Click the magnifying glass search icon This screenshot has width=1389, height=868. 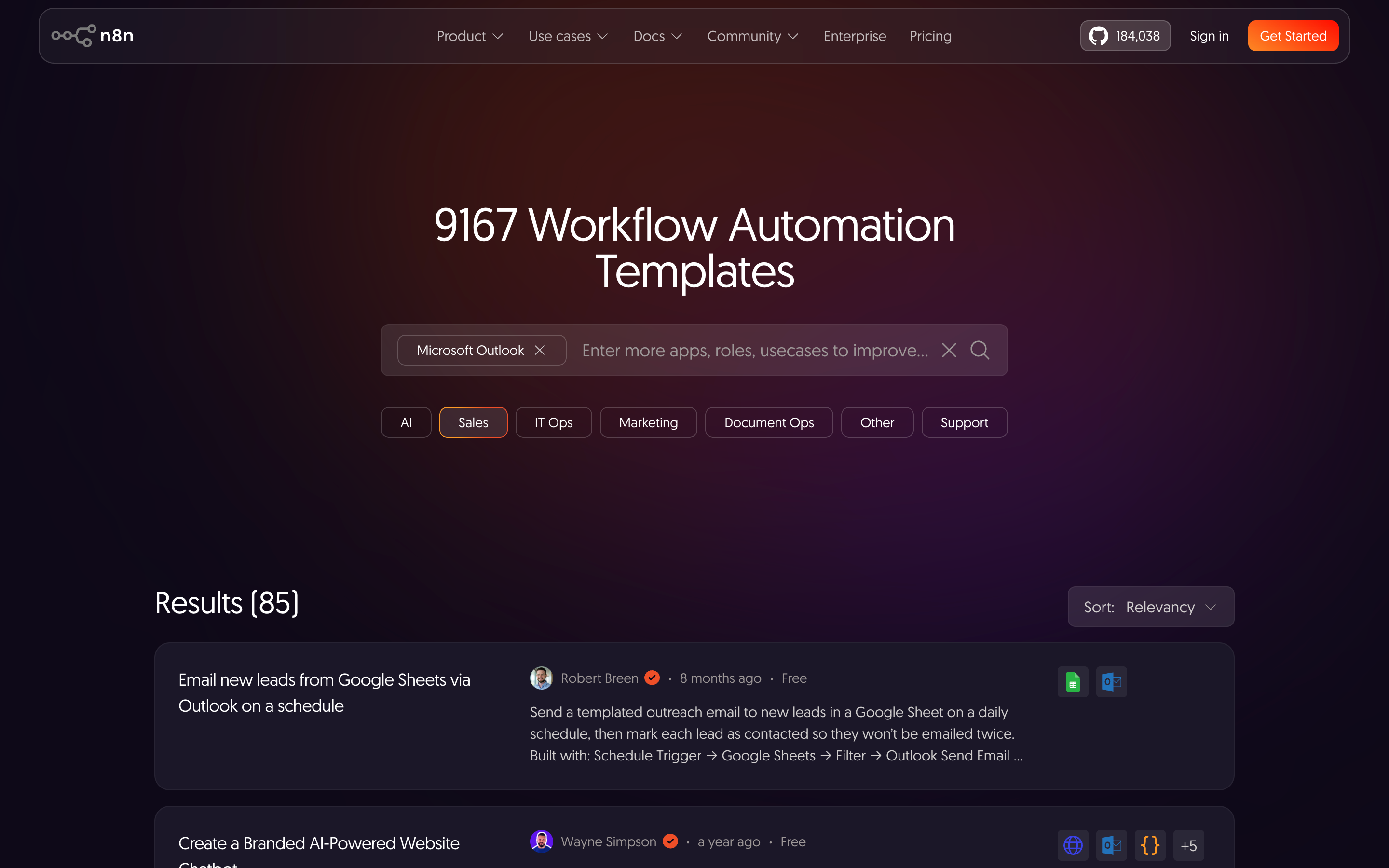point(980,350)
